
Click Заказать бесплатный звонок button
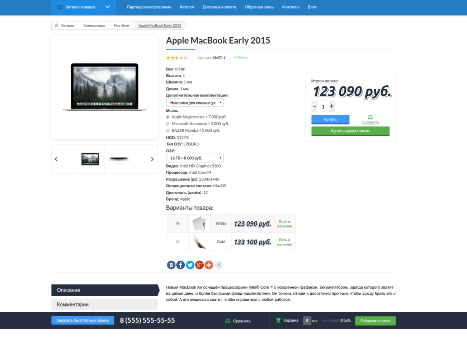tap(83, 320)
